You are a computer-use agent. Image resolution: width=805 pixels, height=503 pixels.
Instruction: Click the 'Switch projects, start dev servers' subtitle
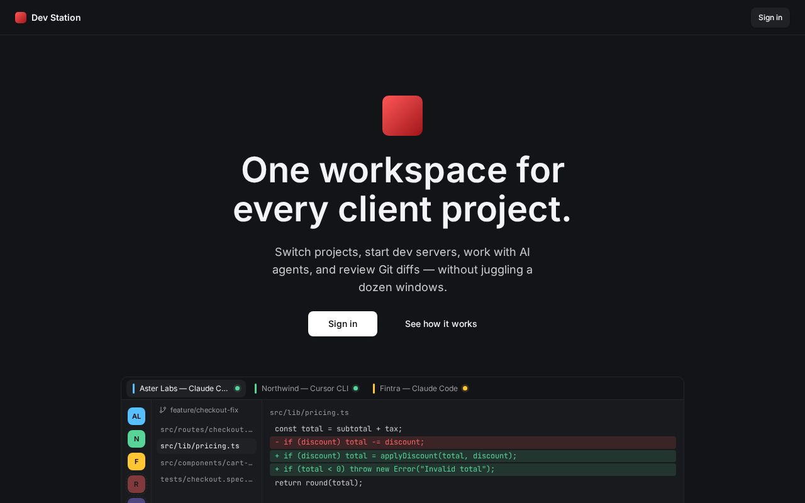click(402, 270)
